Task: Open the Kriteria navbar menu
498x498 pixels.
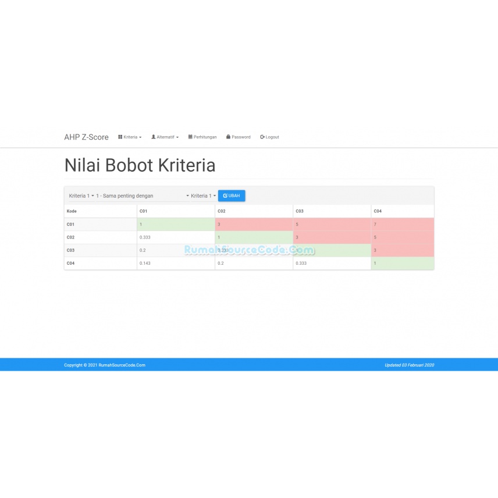Action: (x=130, y=137)
